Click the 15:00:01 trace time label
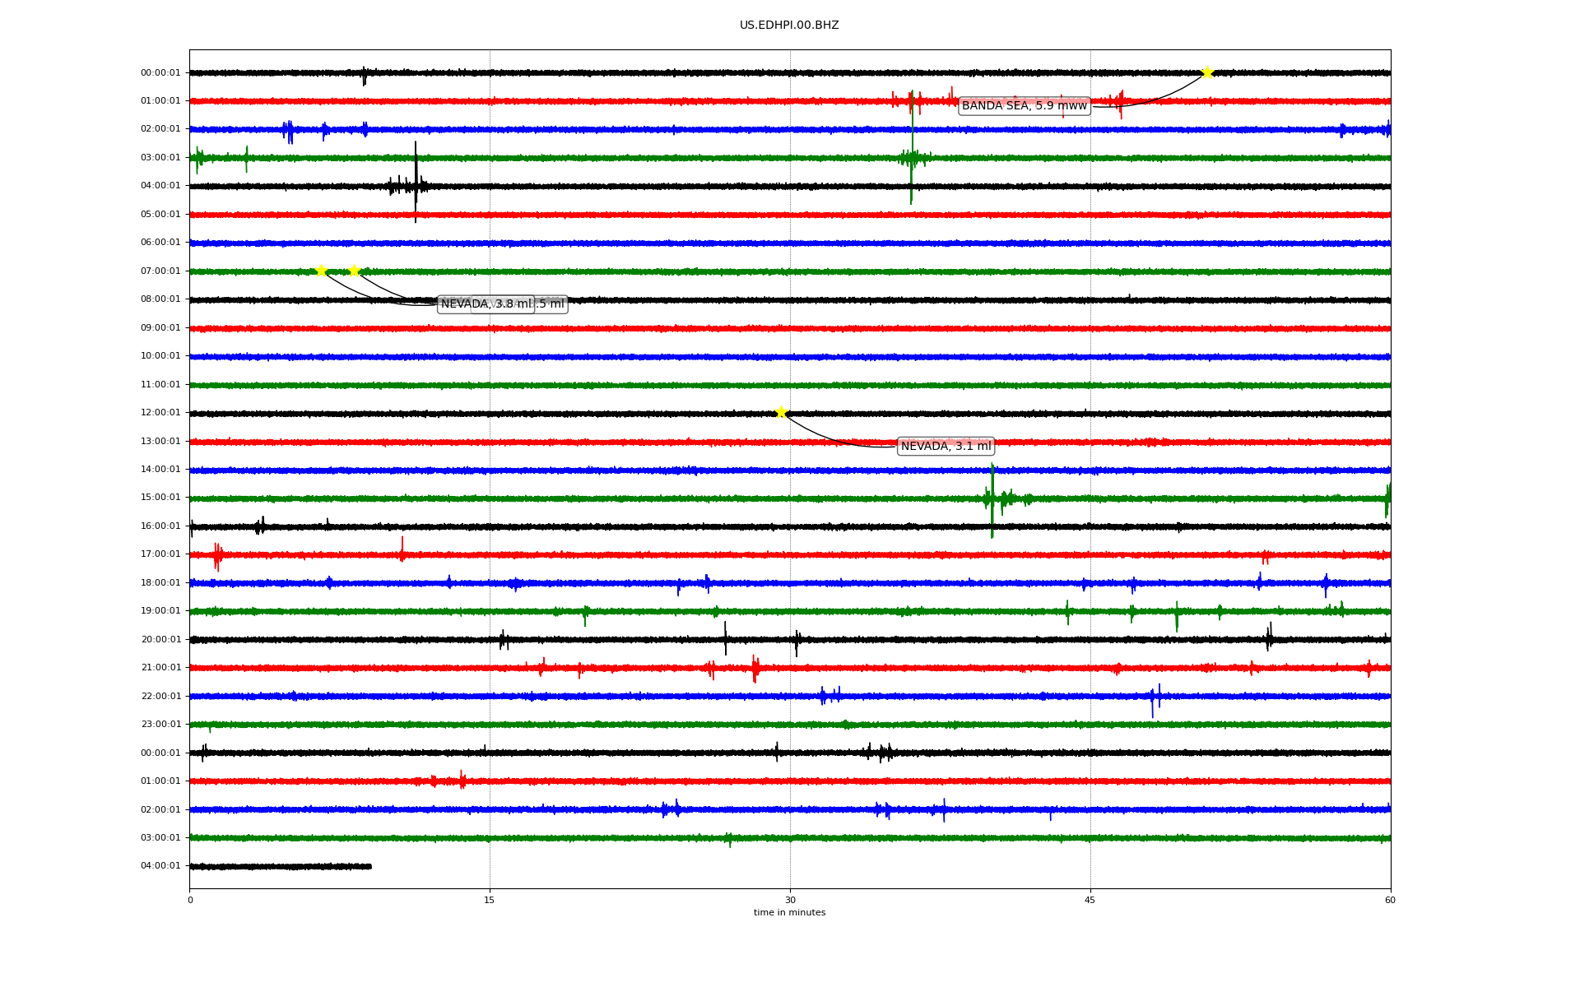 (160, 498)
